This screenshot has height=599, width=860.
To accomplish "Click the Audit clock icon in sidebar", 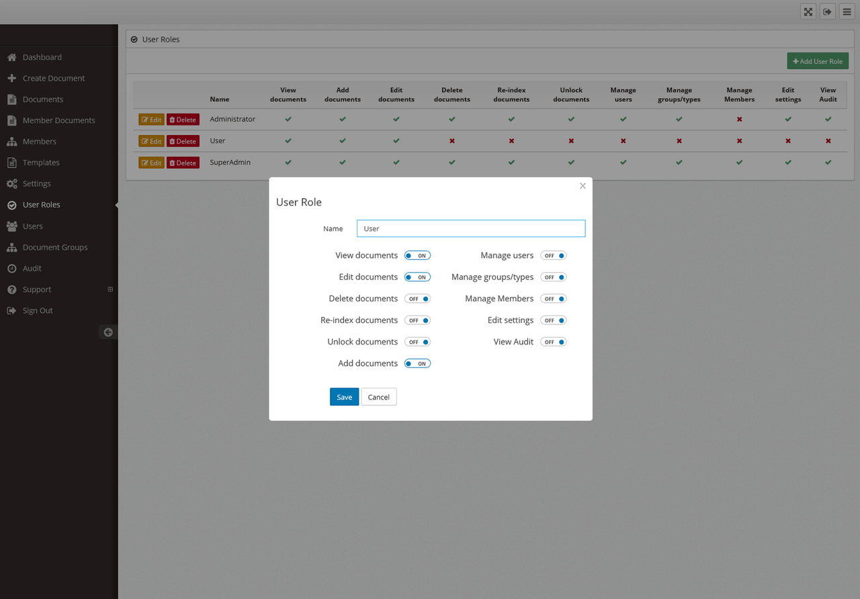I will click(x=11, y=268).
